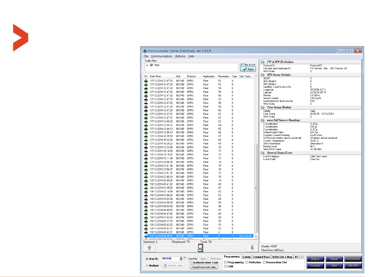Check the CAN checkbox

coord(226,266)
